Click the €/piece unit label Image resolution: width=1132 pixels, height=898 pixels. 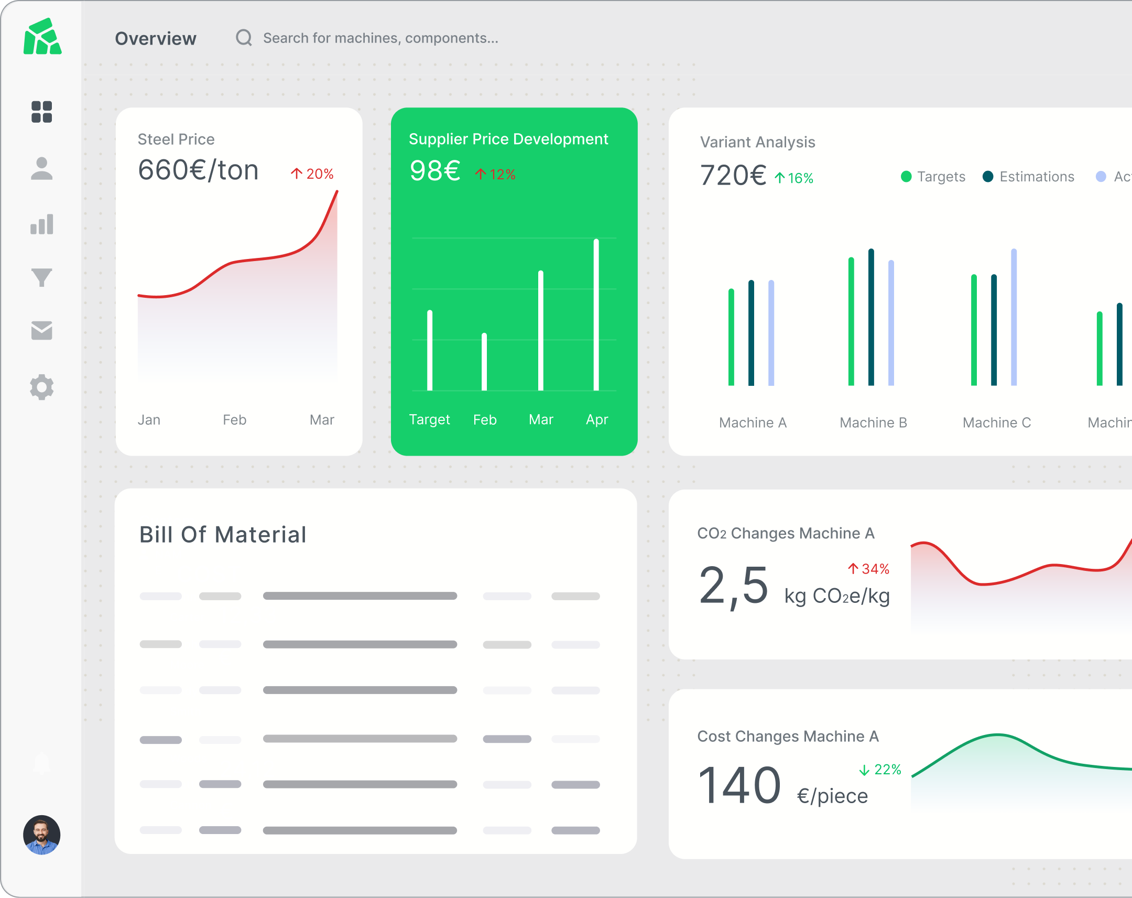pos(832,796)
